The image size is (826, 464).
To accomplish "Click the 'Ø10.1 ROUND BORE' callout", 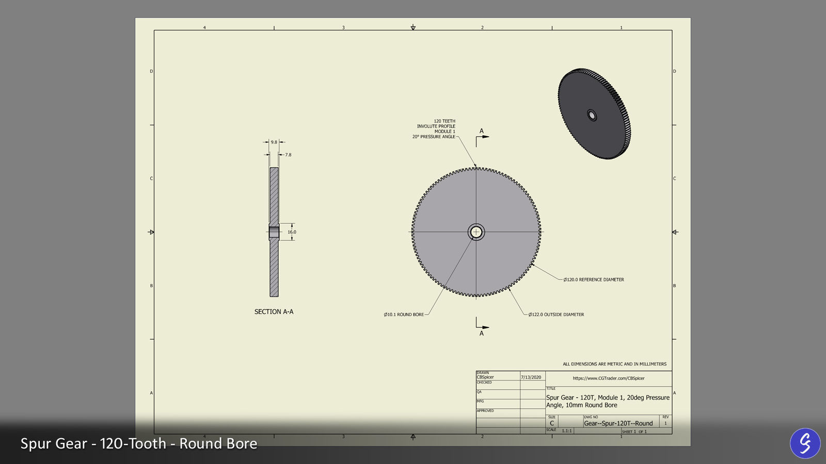I will 404,314.
